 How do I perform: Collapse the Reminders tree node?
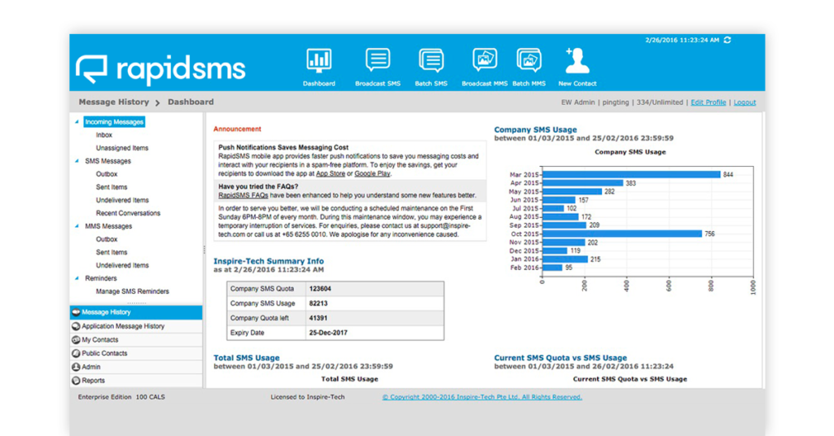point(77,278)
